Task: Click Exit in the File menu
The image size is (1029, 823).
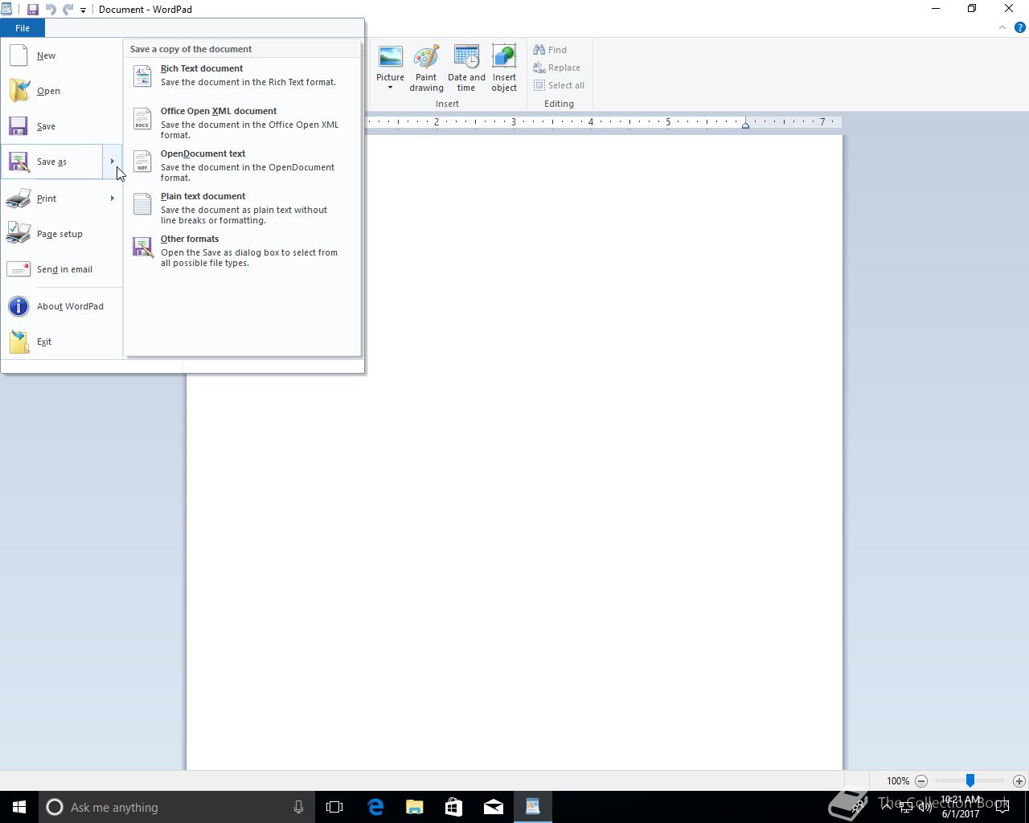Action: coord(61,342)
